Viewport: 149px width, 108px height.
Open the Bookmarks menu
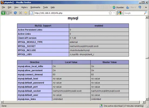point(35,7)
